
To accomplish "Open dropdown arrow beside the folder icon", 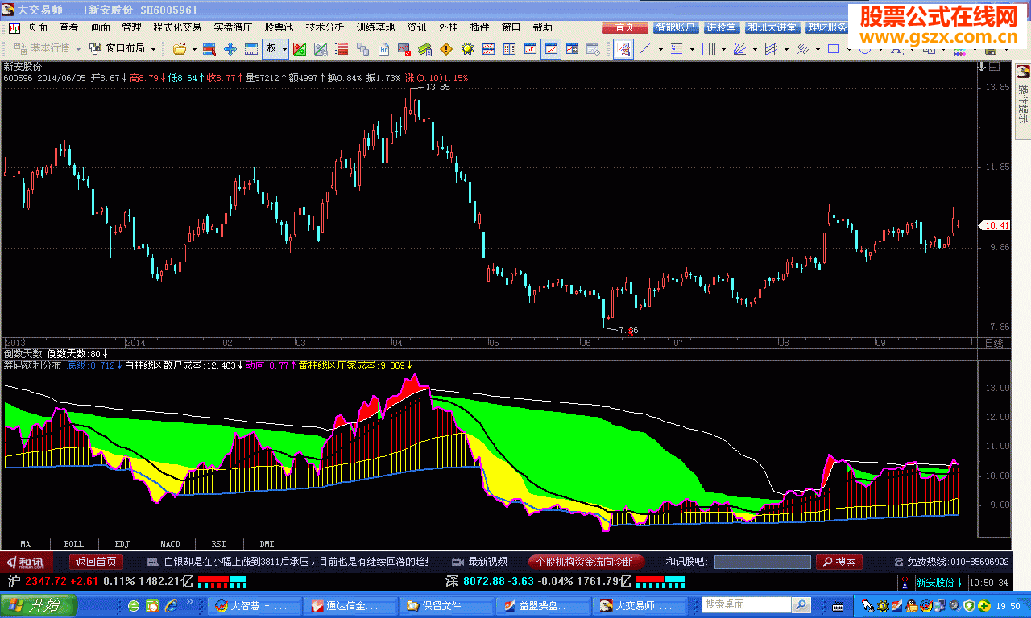I will 194,48.
